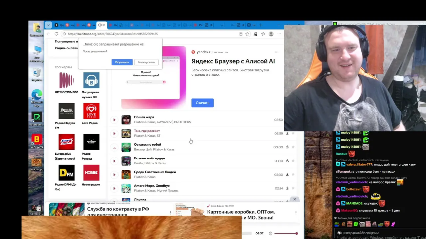Screen dimensions: 426x239
Task: Open the Edge profile avatar
Action: click(271, 34)
